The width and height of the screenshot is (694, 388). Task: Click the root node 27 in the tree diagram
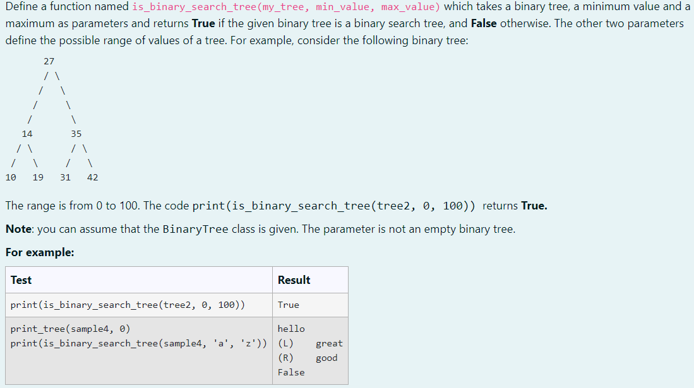(x=49, y=61)
